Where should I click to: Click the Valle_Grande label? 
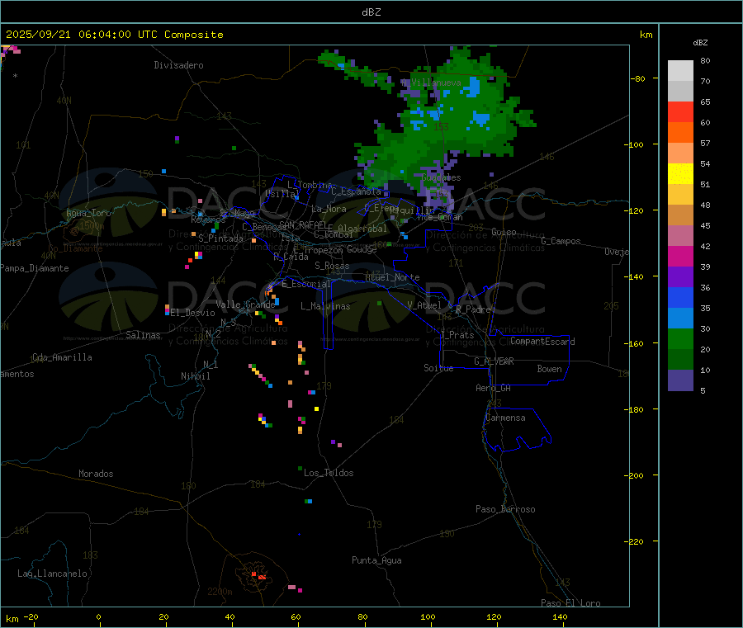pyautogui.click(x=245, y=305)
